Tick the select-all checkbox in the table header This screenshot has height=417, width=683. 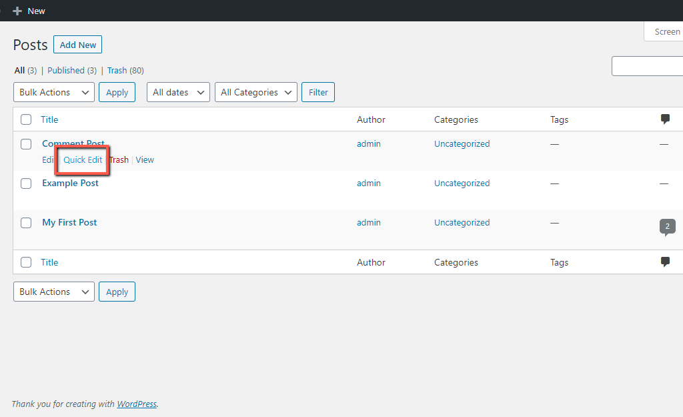pos(26,119)
